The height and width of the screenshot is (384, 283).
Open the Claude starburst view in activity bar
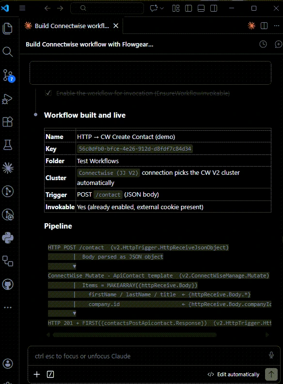pos(8,168)
